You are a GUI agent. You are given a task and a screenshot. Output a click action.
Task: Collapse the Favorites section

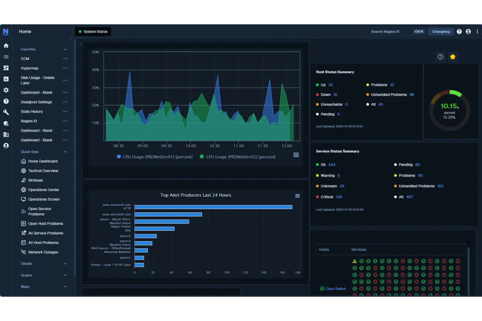point(65,49)
